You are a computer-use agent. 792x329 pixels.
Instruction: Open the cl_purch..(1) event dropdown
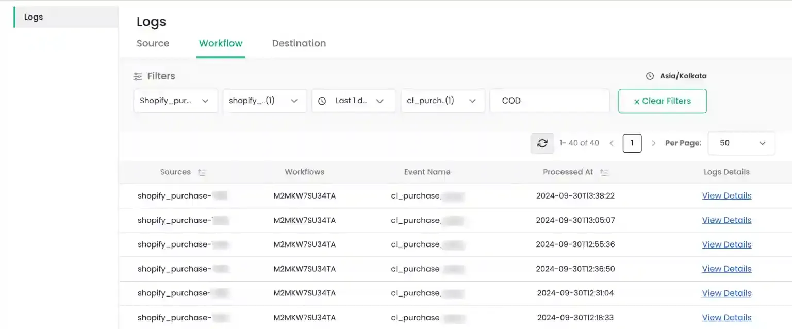coord(443,101)
